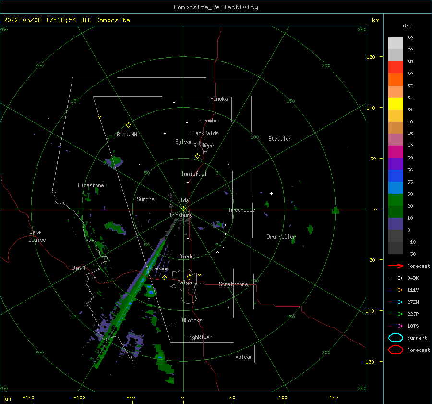Select the Sundre label

pos(145,199)
